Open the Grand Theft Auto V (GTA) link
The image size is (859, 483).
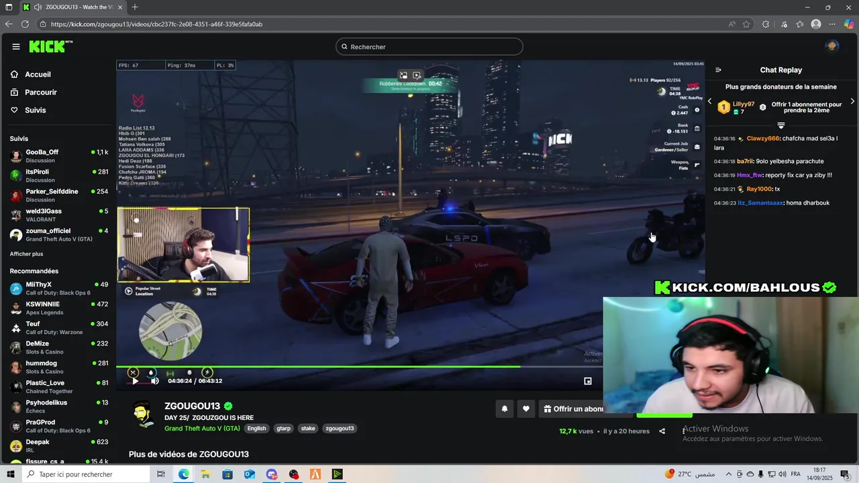pyautogui.click(x=202, y=428)
